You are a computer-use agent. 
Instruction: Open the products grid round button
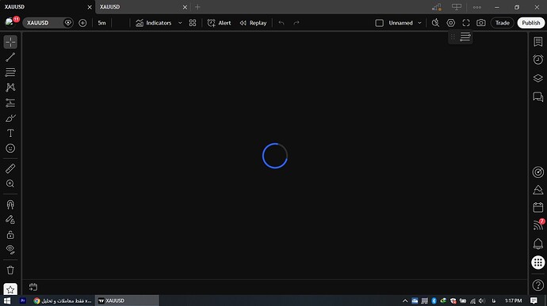click(538, 263)
